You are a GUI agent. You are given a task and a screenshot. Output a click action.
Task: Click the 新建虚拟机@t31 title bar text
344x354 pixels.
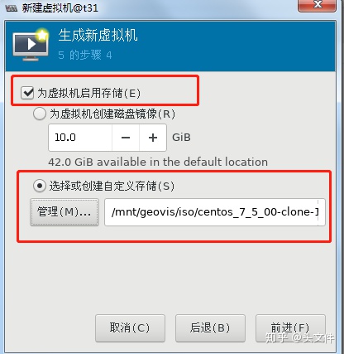(60, 8)
